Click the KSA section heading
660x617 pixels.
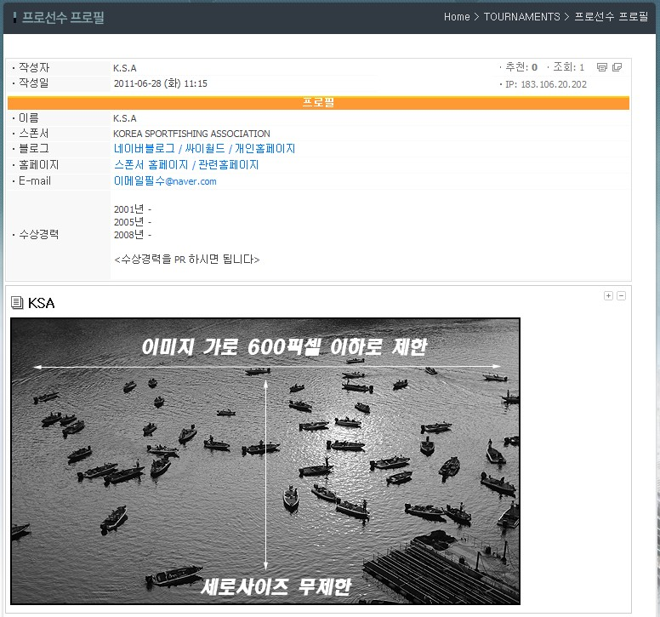pyautogui.click(x=41, y=303)
